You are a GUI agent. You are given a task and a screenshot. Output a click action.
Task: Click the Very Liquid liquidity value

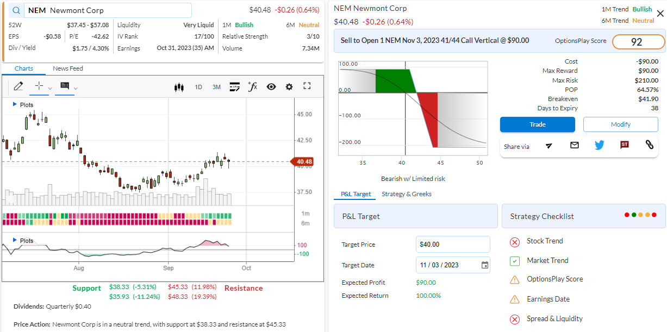199,25
